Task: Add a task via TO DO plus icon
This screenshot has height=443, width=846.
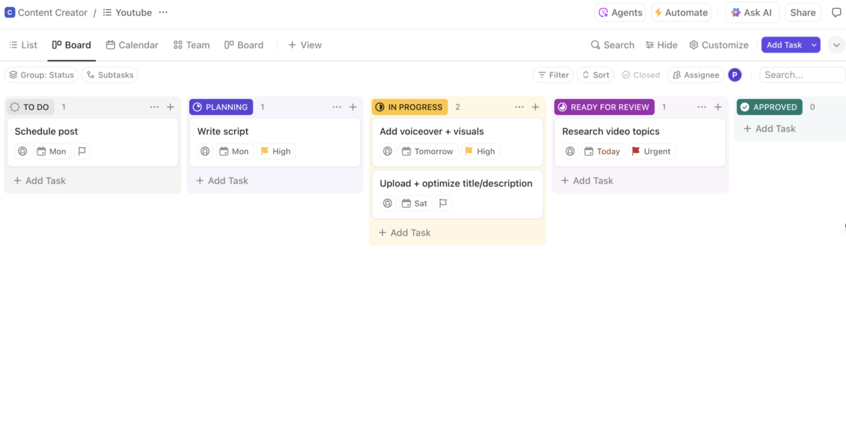Action: [x=170, y=107]
